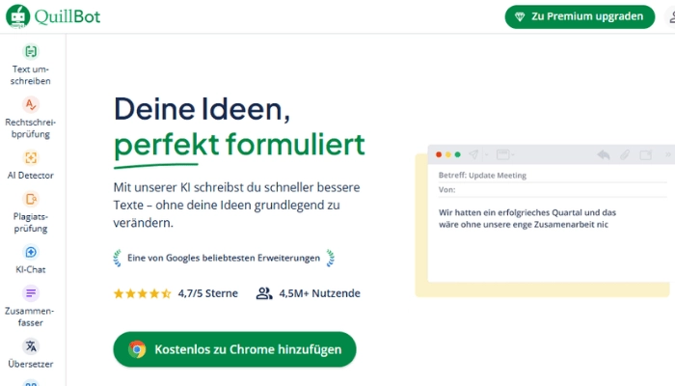The width and height of the screenshot is (675, 386).
Task: Click the yellow dot in email mockup
Action: tap(448, 154)
